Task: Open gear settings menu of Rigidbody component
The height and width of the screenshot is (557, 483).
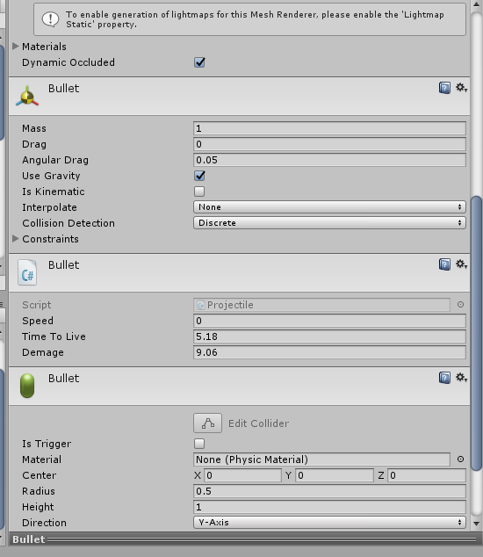Action: click(461, 87)
